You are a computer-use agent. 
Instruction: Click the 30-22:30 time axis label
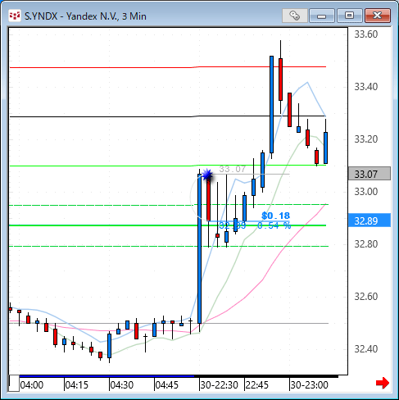220,385
